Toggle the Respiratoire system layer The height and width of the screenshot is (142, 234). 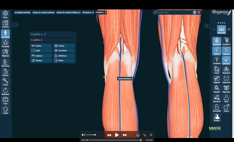[226, 70]
